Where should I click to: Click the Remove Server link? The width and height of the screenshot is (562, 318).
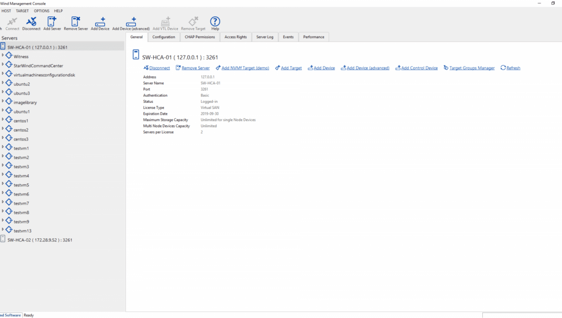point(195,68)
